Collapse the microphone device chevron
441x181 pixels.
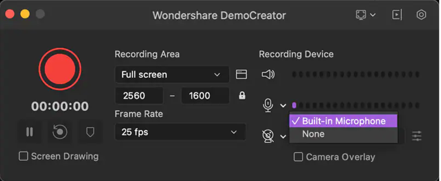coord(283,106)
